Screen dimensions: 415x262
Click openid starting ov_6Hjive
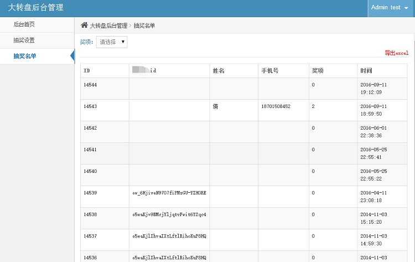(x=169, y=193)
